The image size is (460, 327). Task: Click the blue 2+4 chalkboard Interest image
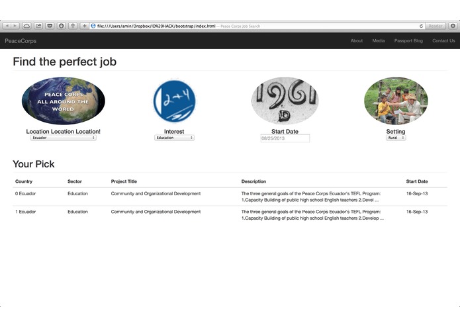[x=174, y=101]
